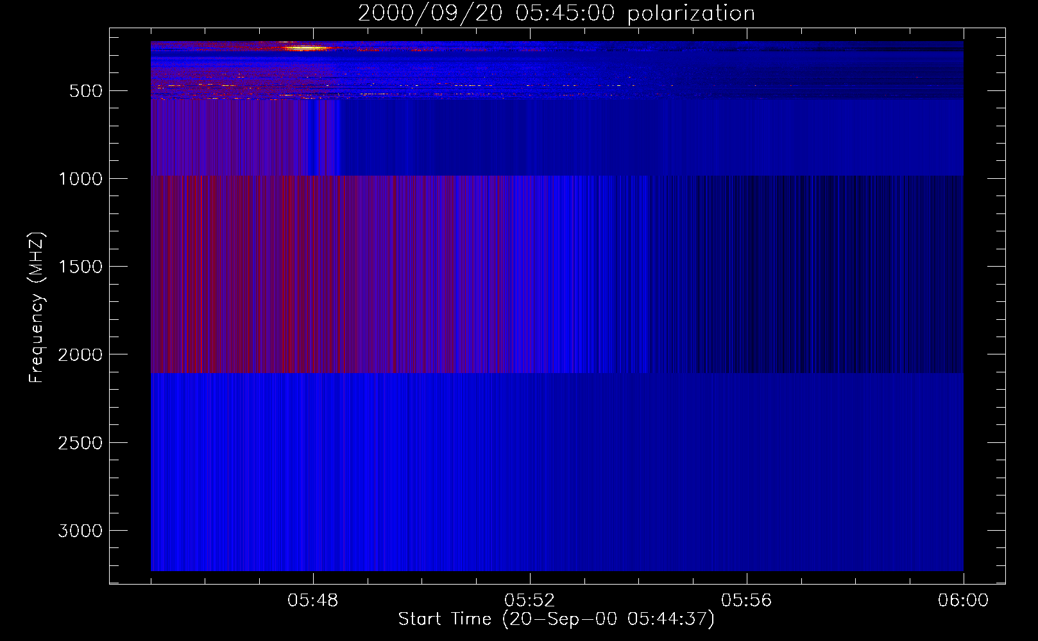Click the 1500 frequency tick label
Image resolution: width=1038 pixels, height=641 pixels.
pyautogui.click(x=80, y=267)
